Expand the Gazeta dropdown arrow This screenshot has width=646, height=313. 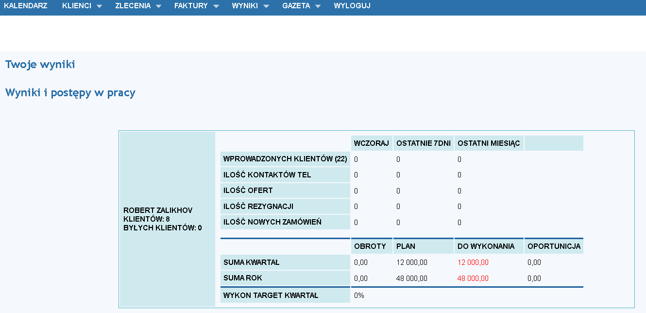pyautogui.click(x=318, y=7)
